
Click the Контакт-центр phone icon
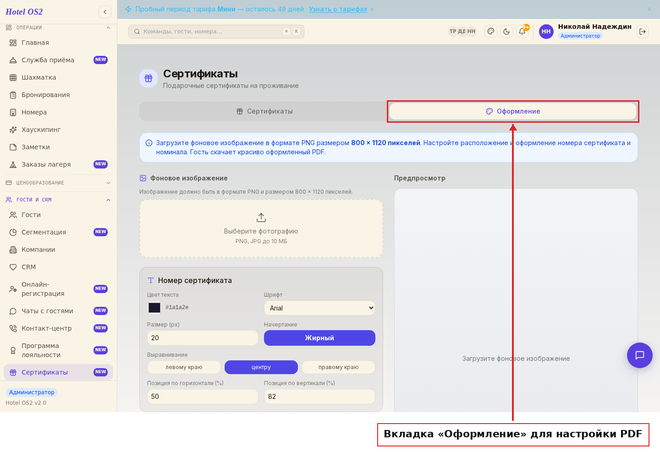tap(13, 328)
